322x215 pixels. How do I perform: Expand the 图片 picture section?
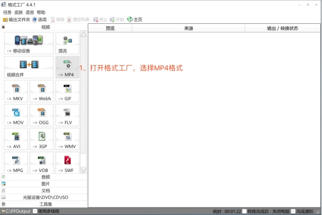tap(44, 184)
